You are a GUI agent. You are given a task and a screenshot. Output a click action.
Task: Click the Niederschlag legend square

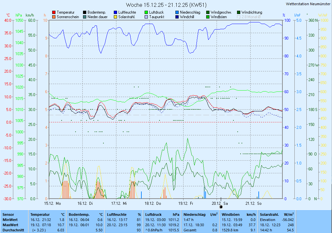(x=177, y=12)
